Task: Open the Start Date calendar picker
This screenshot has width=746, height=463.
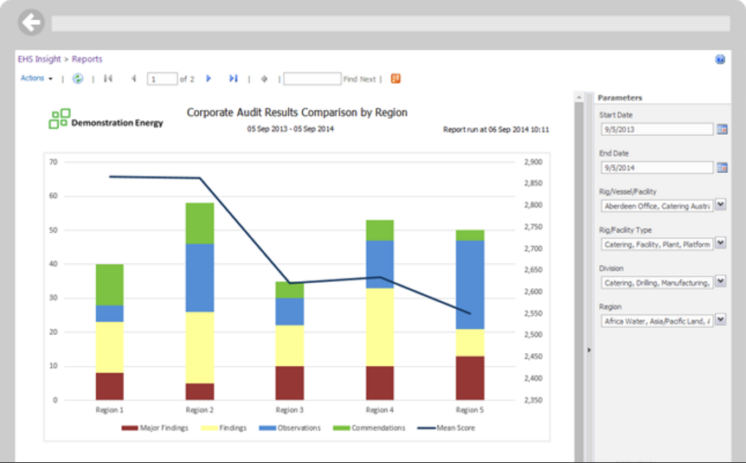Action: click(722, 129)
